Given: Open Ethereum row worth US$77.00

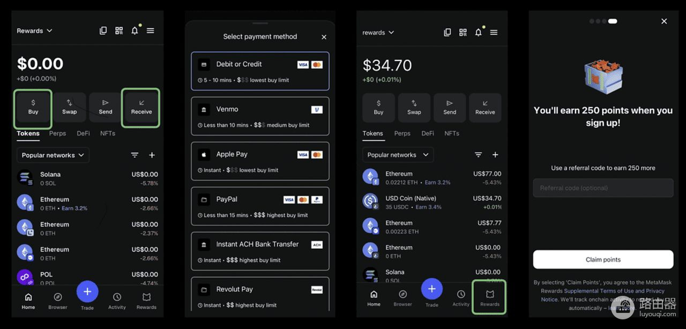Looking at the screenshot, I should pyautogui.click(x=432, y=178).
